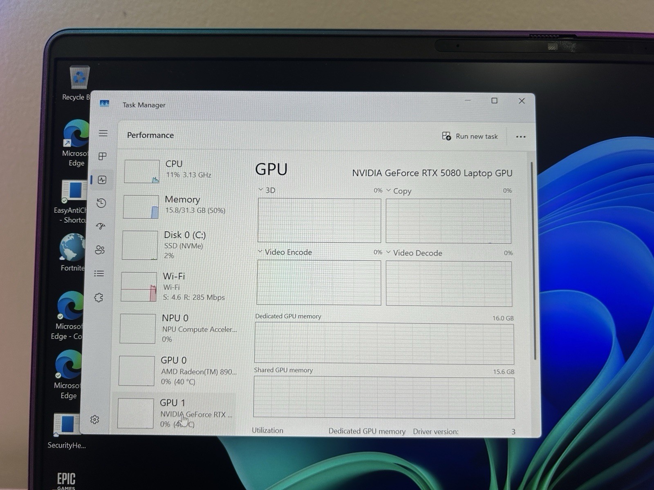Click the 3D engine utilization graph
Screen dimensions: 654x490
pyautogui.click(x=319, y=220)
